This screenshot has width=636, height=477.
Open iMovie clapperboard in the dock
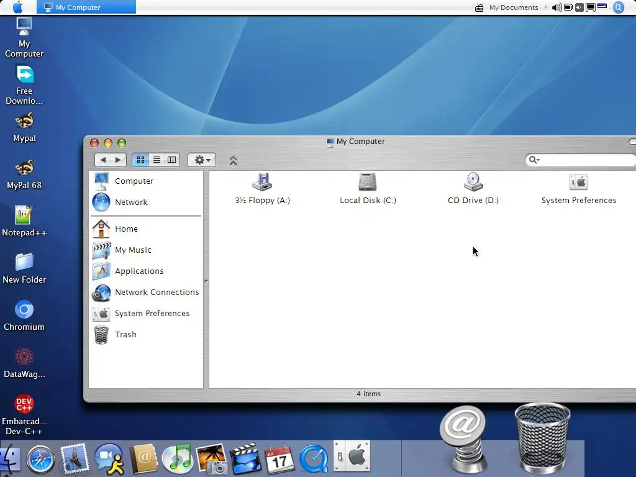(245, 459)
